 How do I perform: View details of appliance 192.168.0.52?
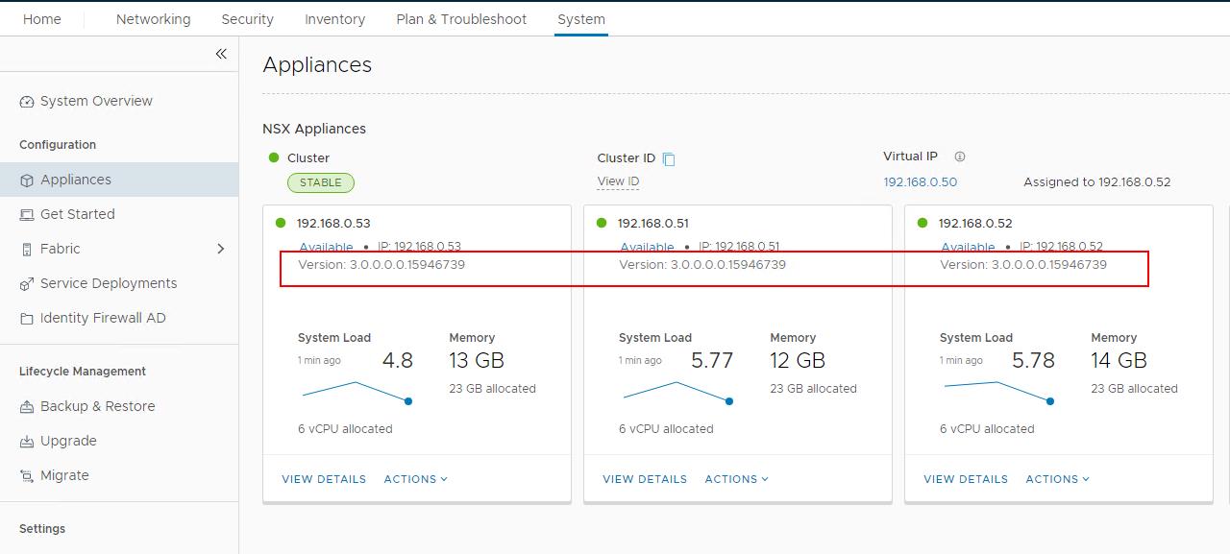point(966,479)
